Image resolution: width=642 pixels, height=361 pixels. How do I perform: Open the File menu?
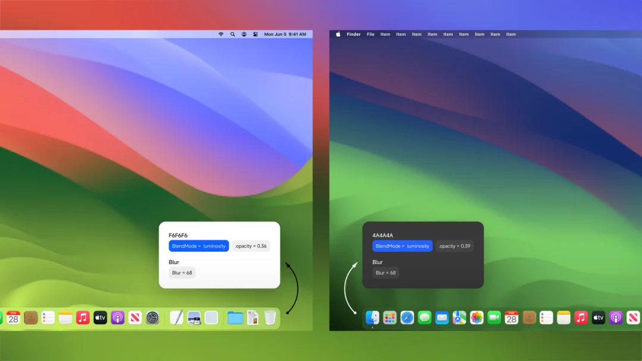click(x=370, y=34)
